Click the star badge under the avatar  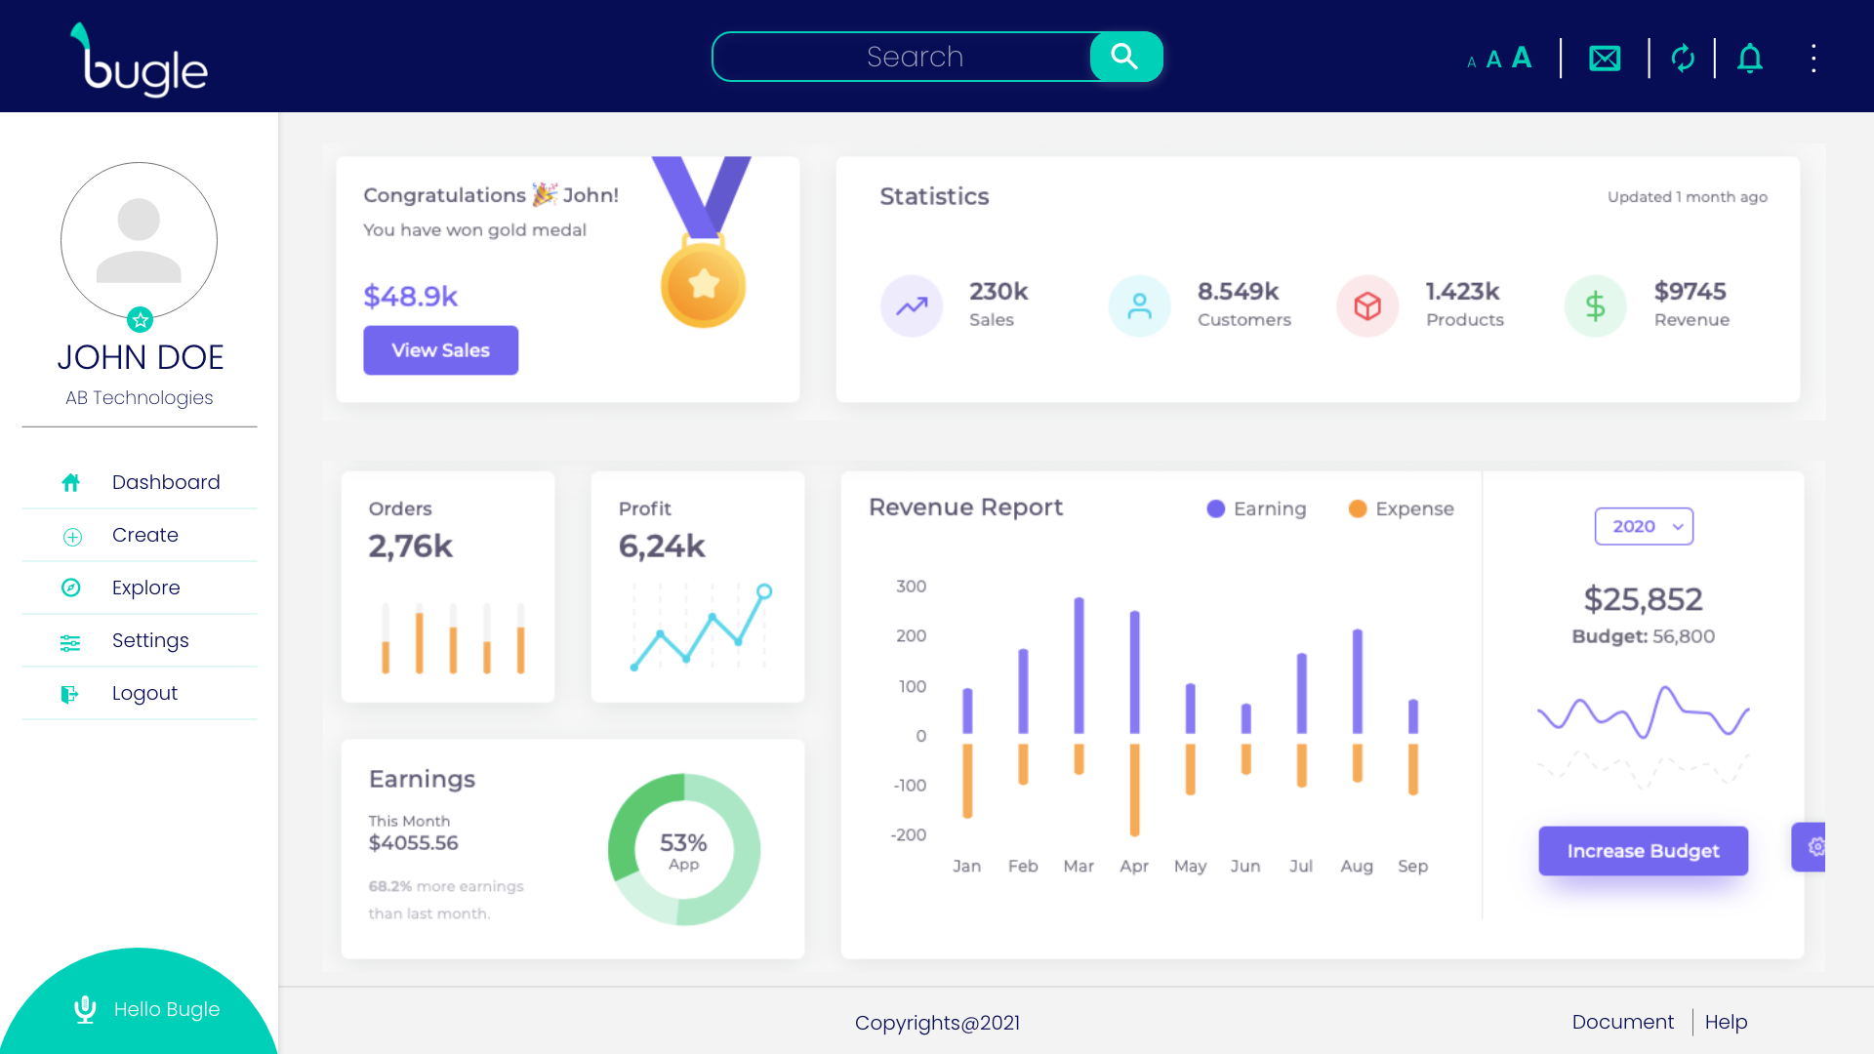[x=140, y=319]
